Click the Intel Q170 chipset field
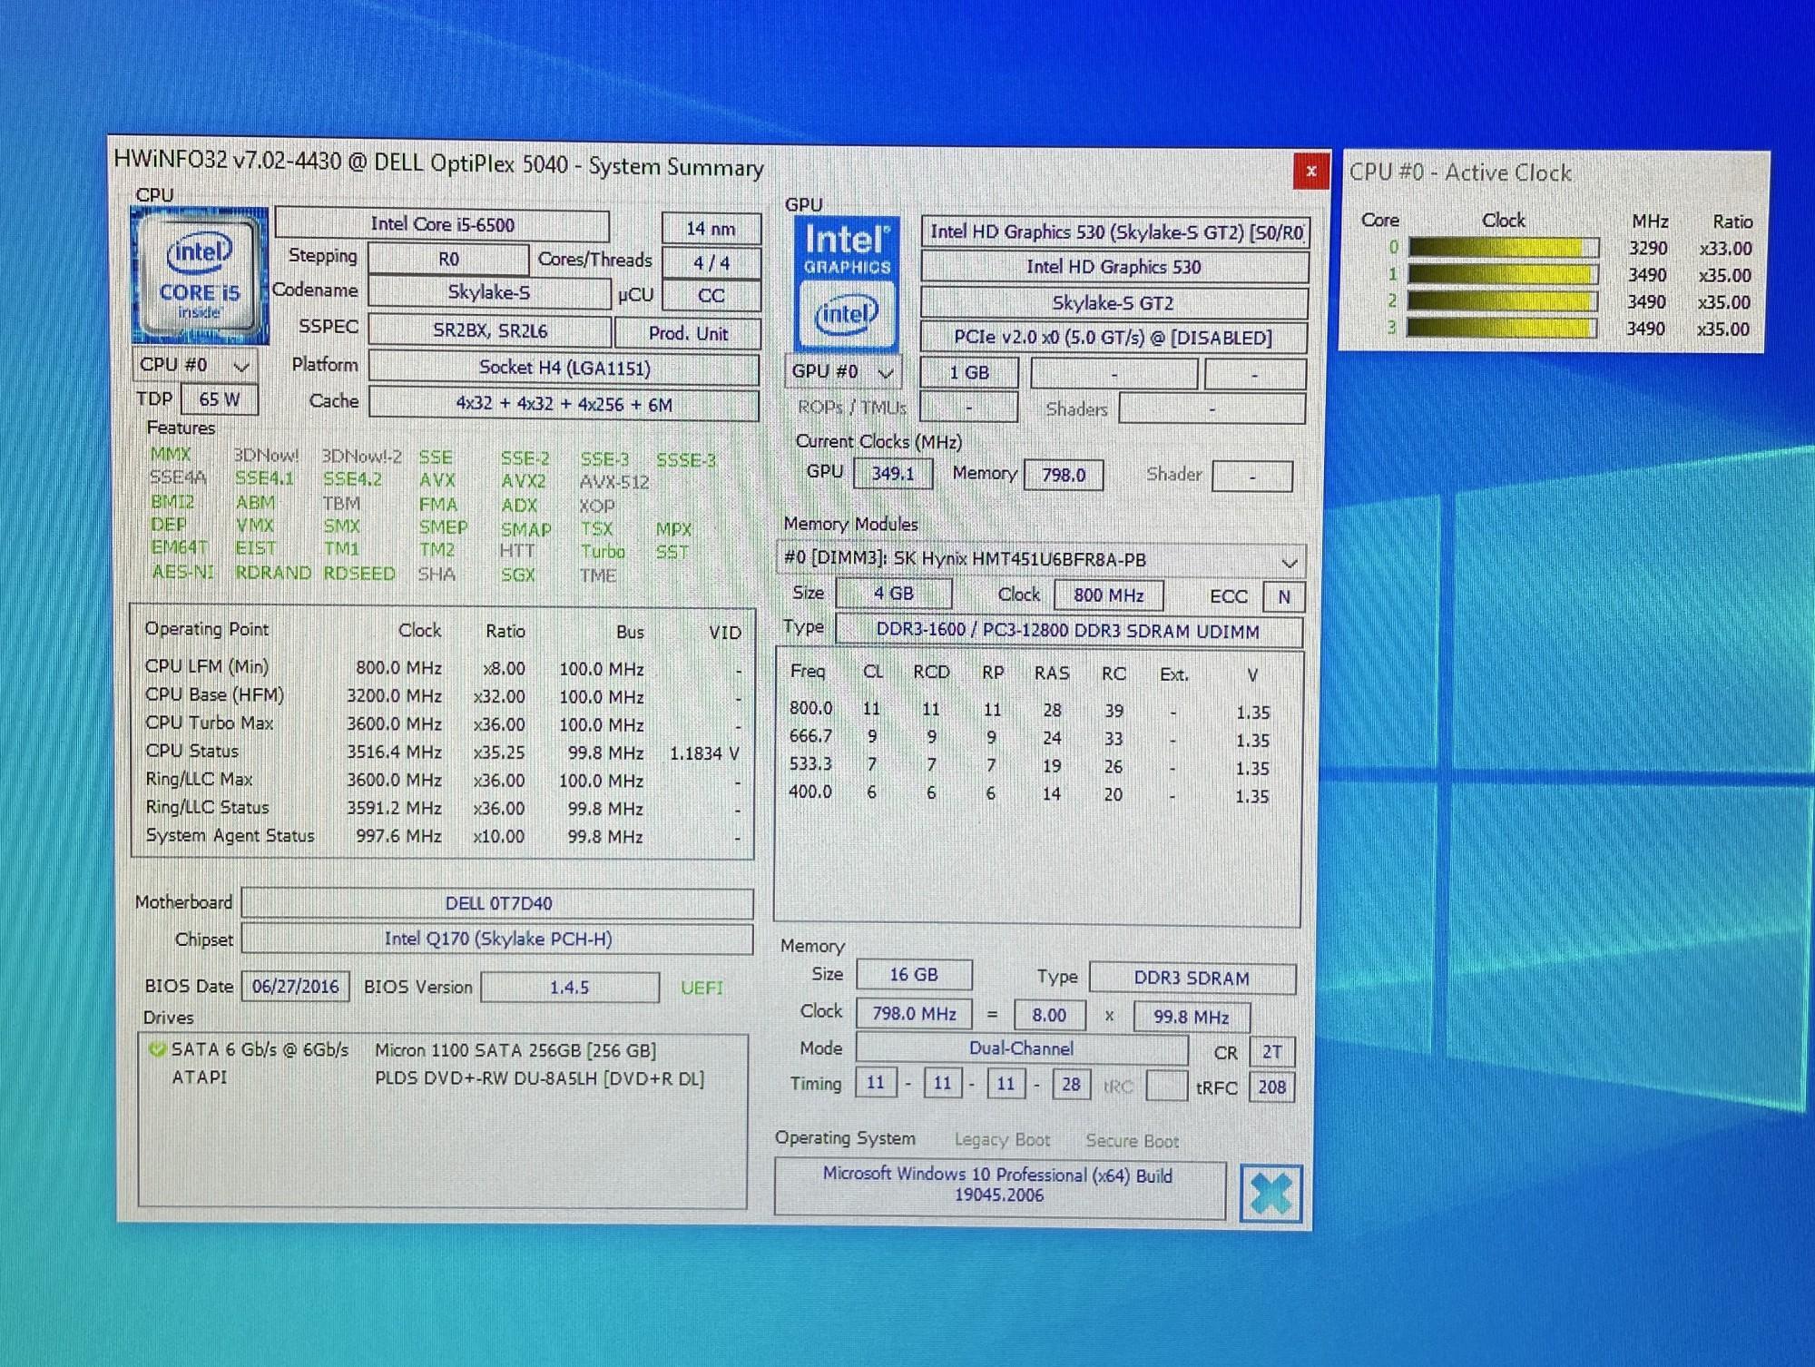1815x1367 pixels. coord(498,939)
